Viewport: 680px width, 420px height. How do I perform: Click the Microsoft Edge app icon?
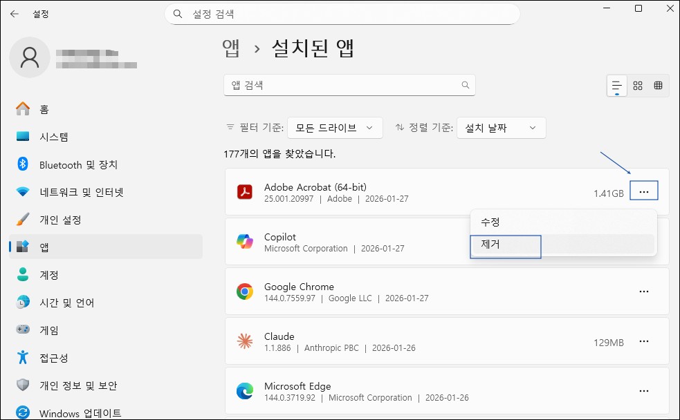[x=245, y=391]
